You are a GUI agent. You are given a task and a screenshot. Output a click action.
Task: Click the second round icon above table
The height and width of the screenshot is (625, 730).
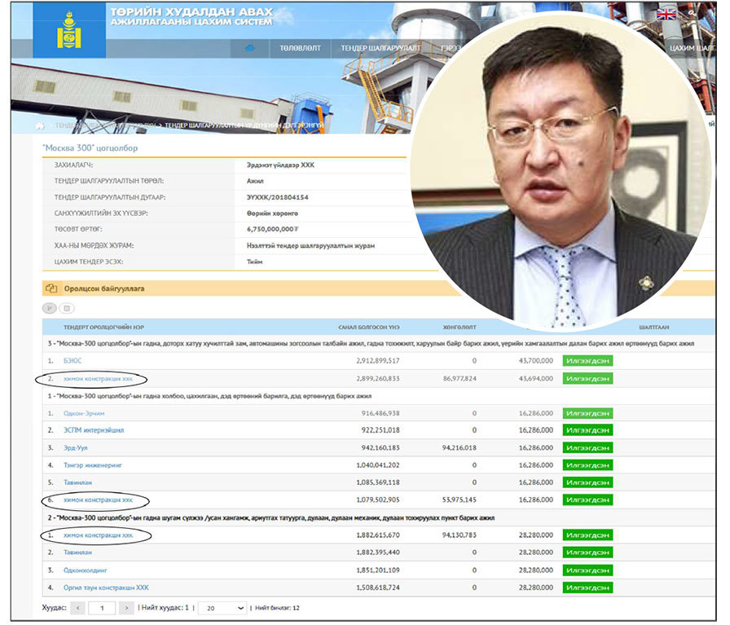(x=67, y=308)
